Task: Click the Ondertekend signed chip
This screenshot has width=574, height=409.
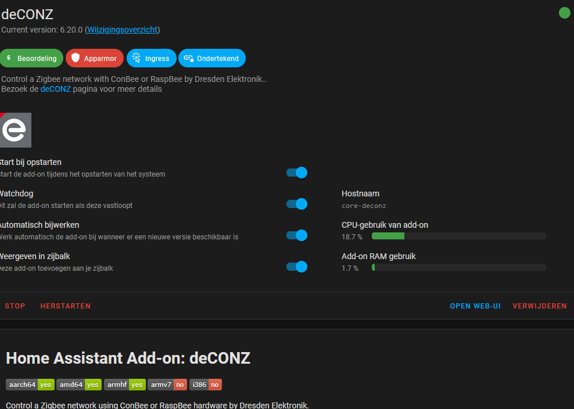Action: (x=212, y=58)
